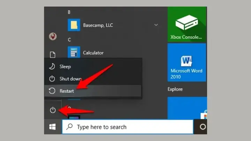The height and width of the screenshot is (141, 251).
Task: Select Restart from the power menu
Action: coord(93,91)
